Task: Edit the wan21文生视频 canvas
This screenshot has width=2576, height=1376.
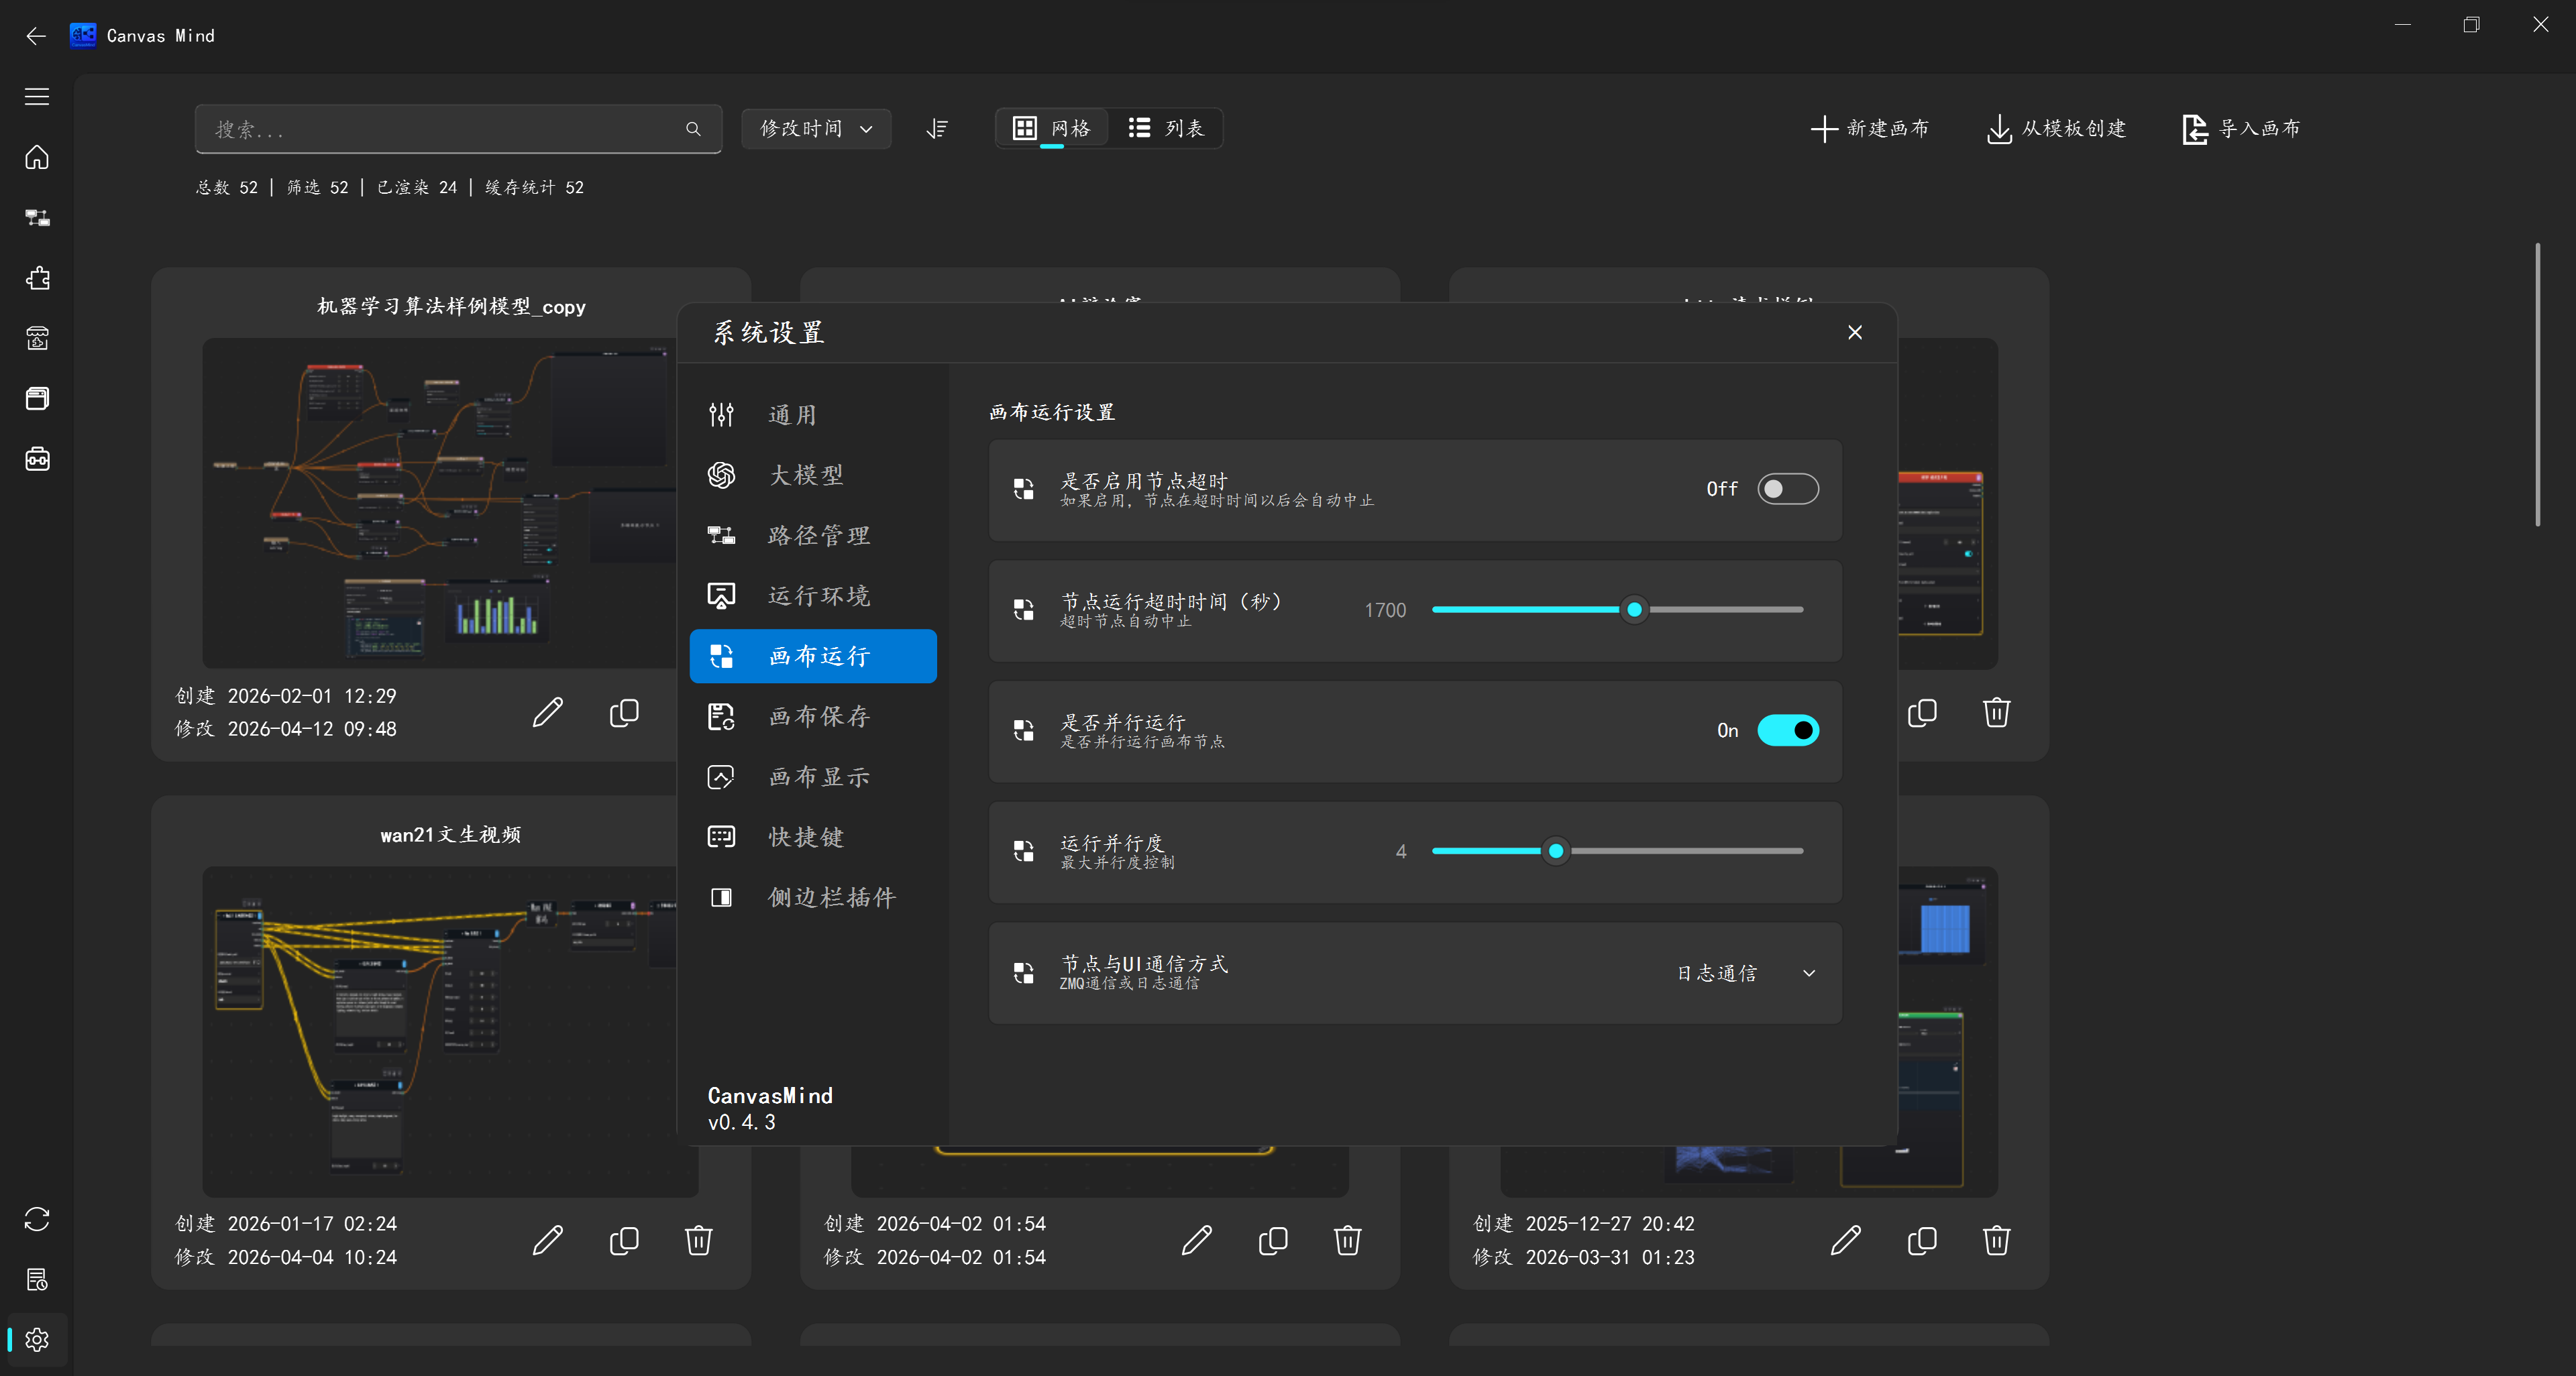Action: coord(548,1240)
